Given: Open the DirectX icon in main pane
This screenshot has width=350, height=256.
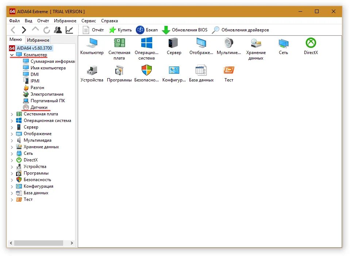Looking at the screenshot, I should click(x=311, y=43).
